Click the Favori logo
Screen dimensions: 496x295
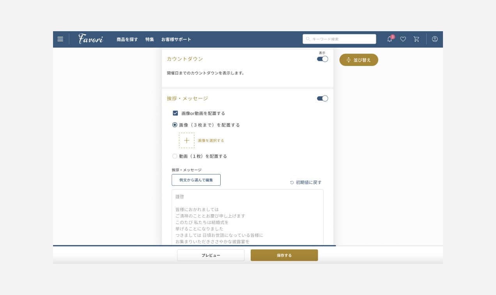click(x=90, y=39)
